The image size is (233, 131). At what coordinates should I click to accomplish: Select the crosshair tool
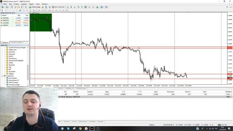click(x=6, y=10)
